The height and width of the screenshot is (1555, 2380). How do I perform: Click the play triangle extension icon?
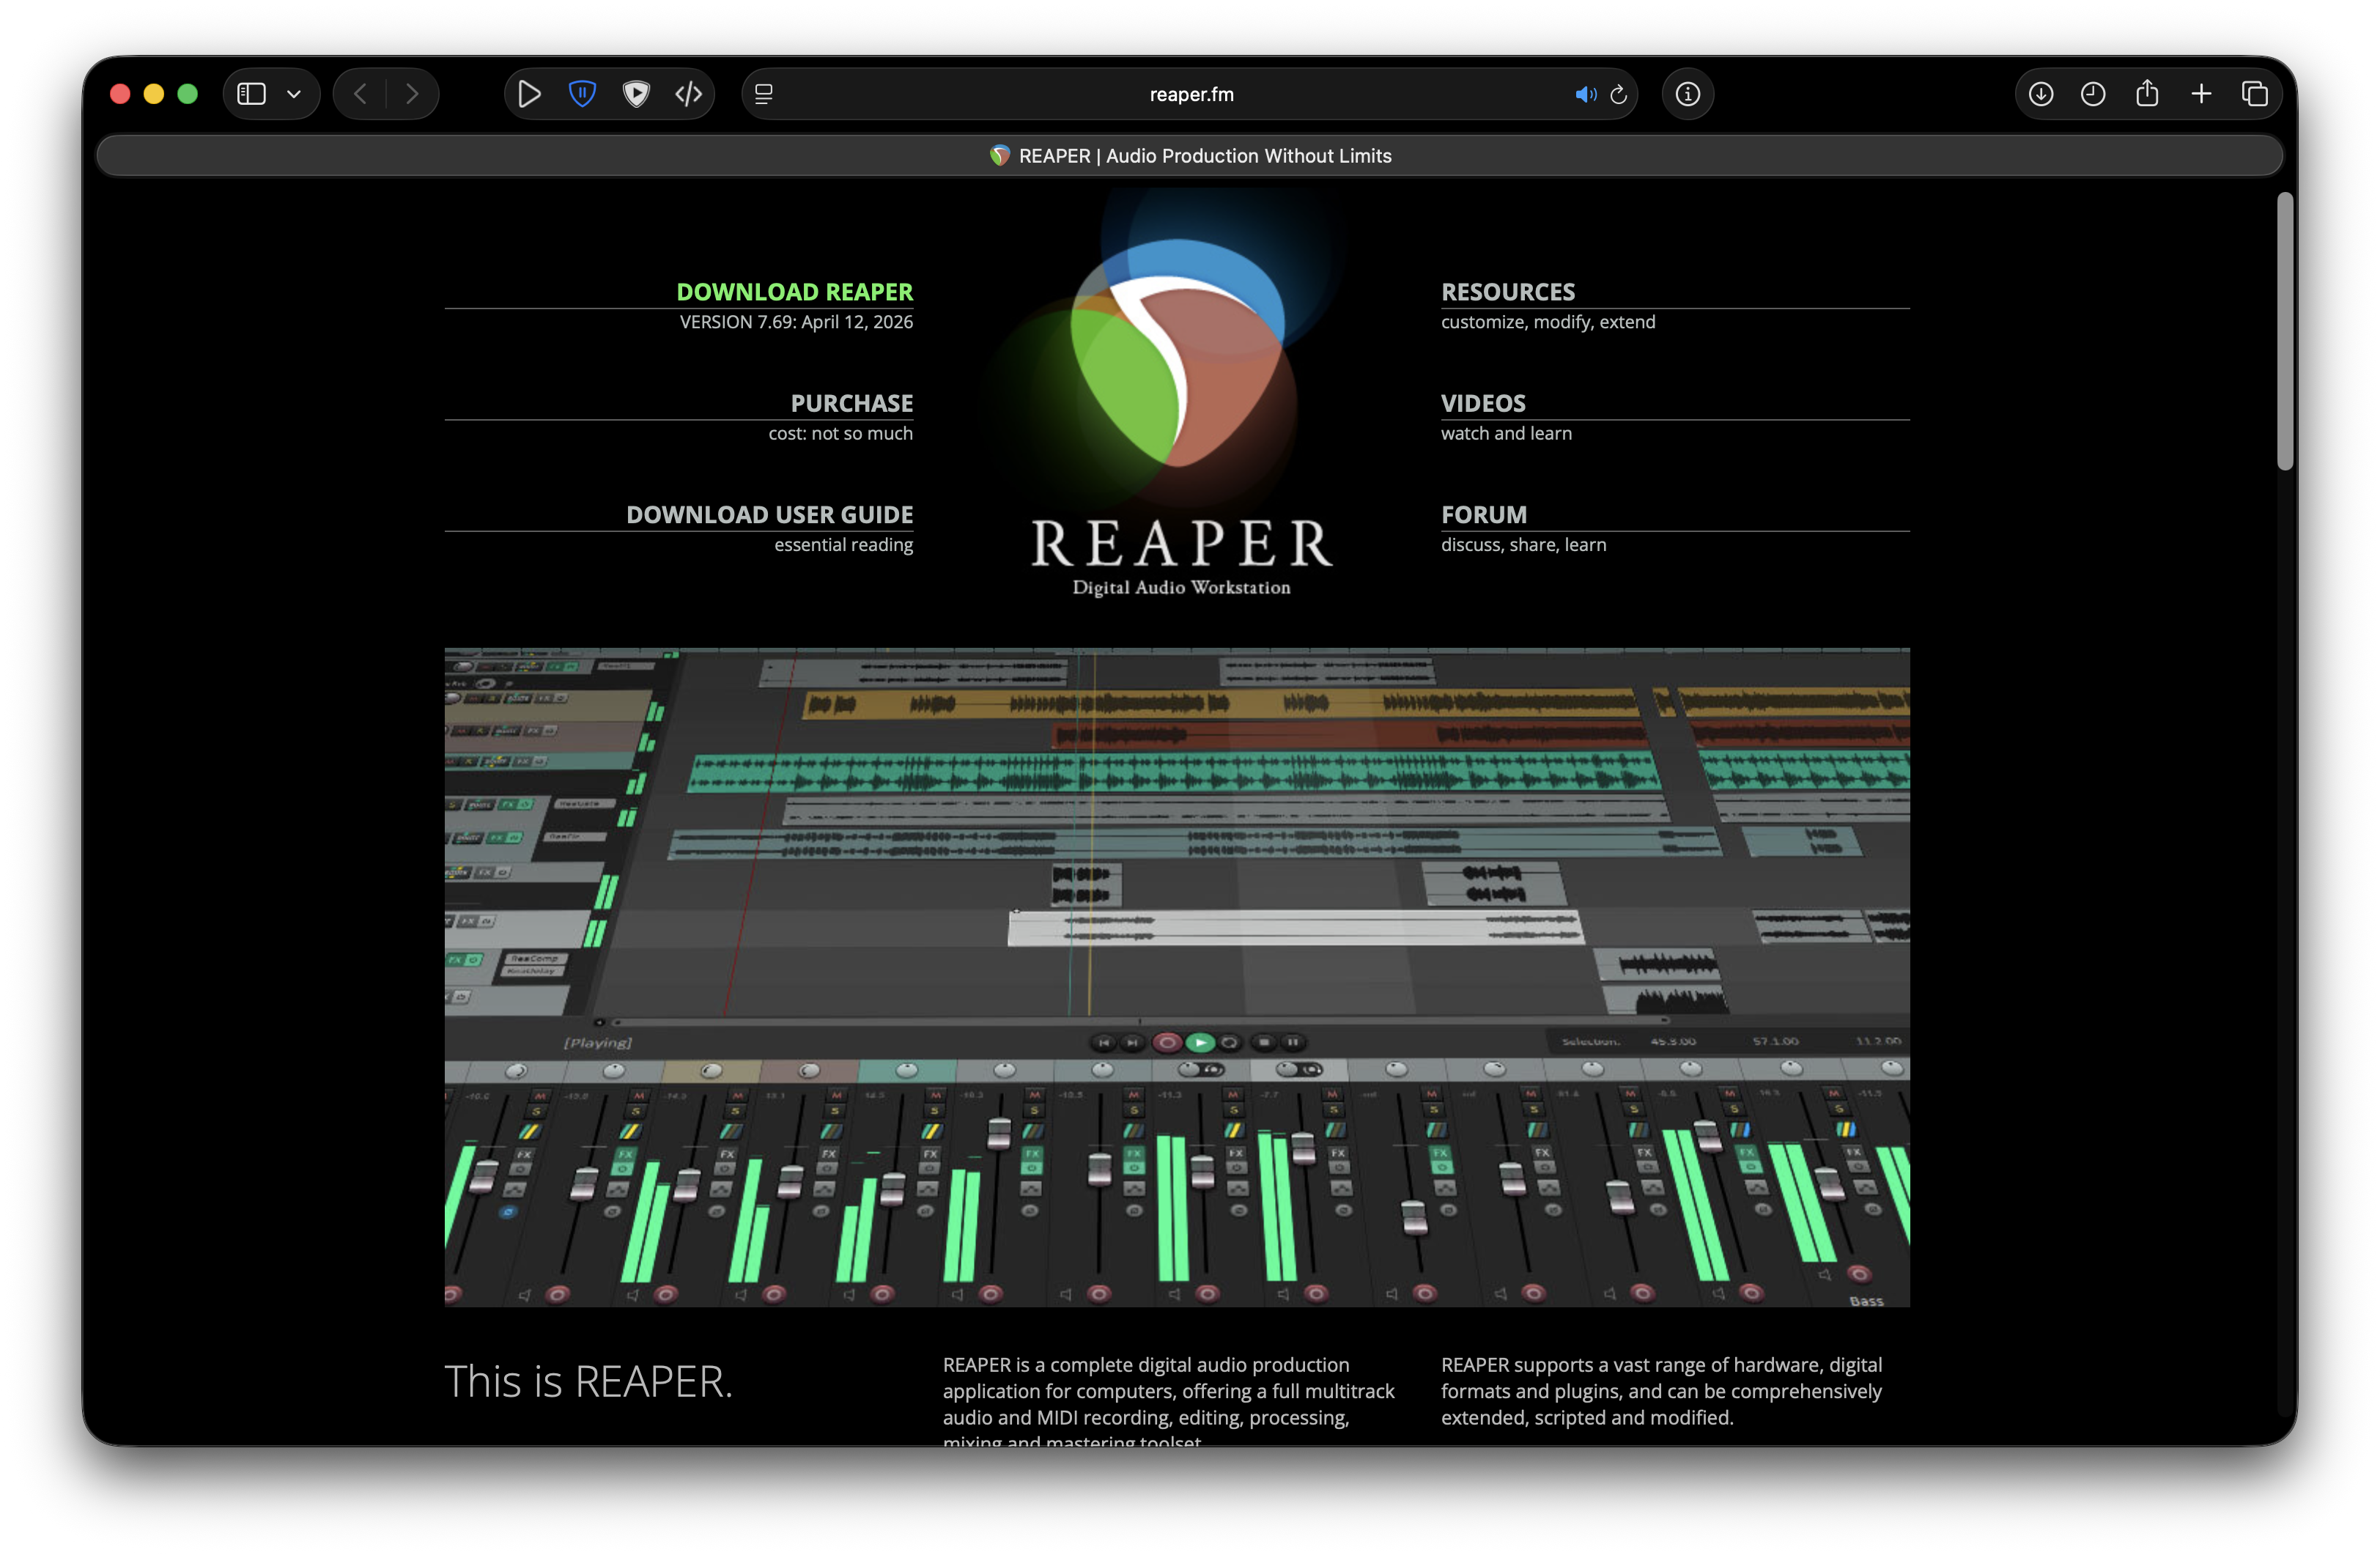tap(530, 94)
